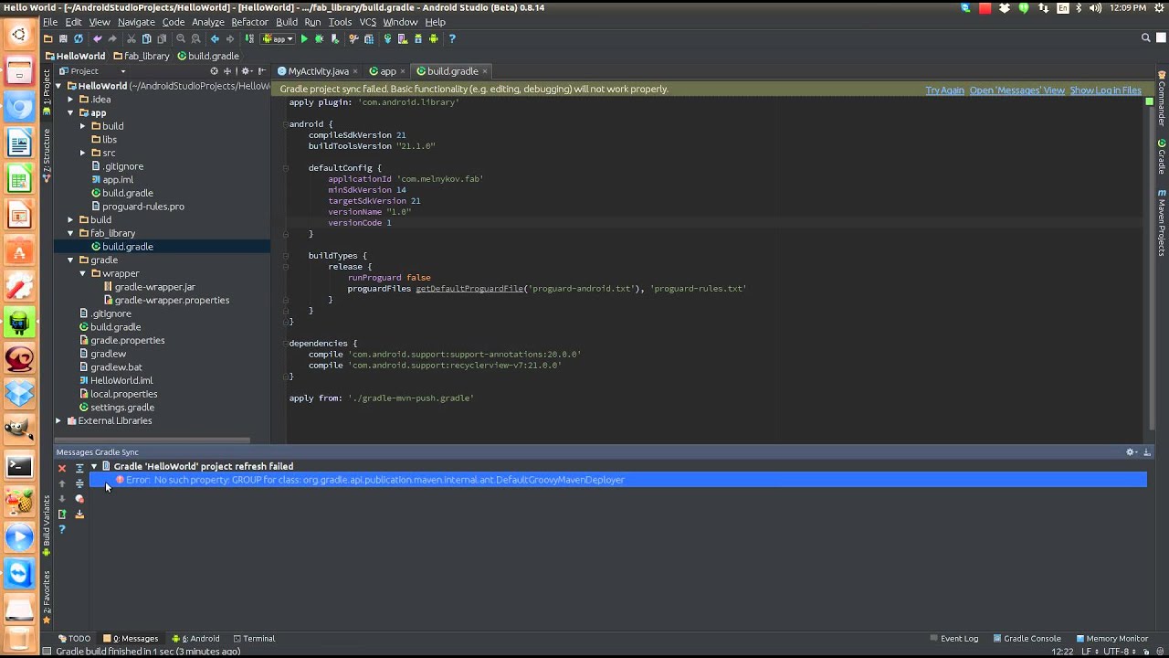Collapse the HelloWorld project root node
This screenshot has width=1169, height=658.
[x=58, y=86]
